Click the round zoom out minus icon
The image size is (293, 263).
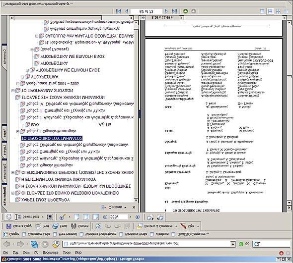coord(105,217)
